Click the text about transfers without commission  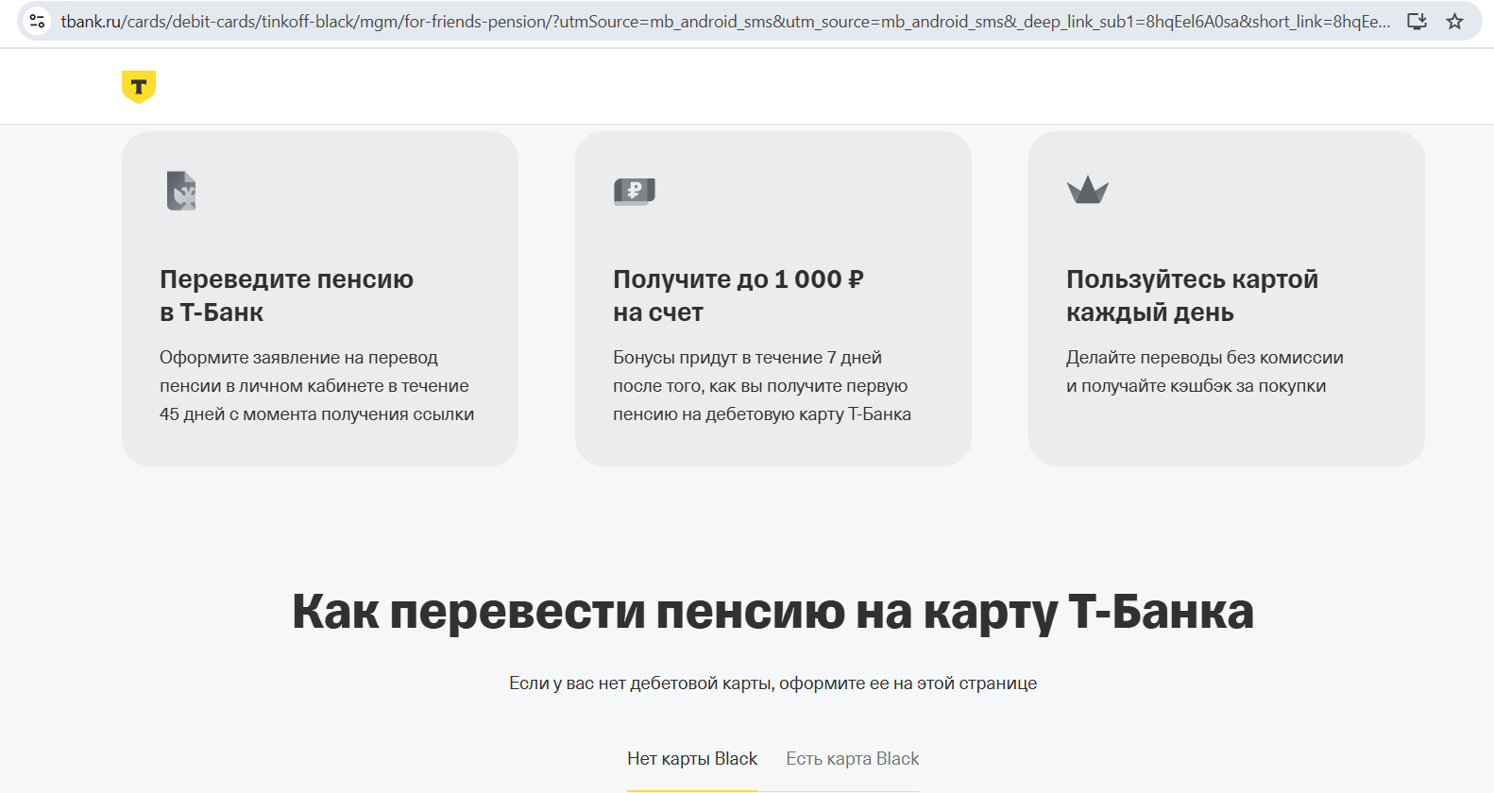coord(1204,372)
